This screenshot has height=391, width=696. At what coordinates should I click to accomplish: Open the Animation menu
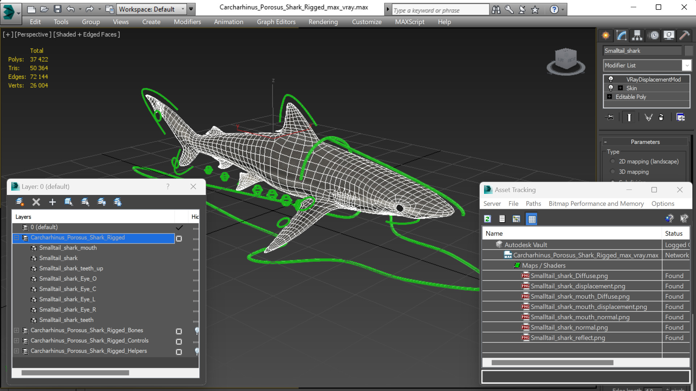pyautogui.click(x=229, y=22)
